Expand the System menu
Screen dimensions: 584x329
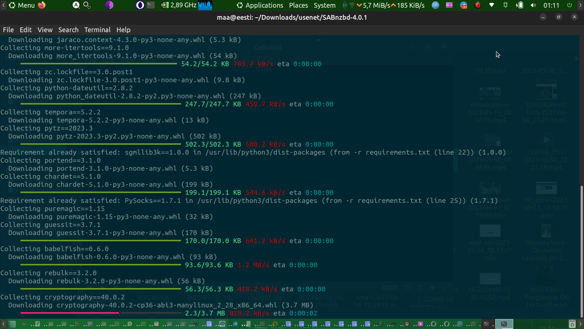pyautogui.click(x=324, y=5)
